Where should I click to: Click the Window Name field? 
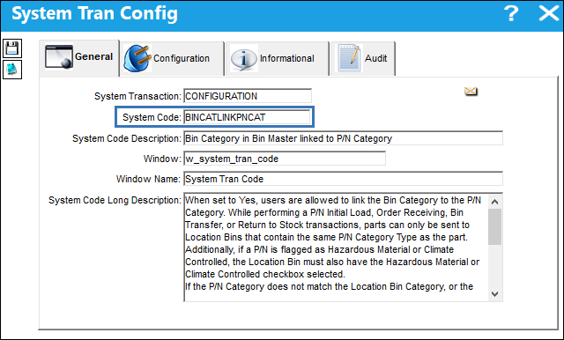click(343, 179)
